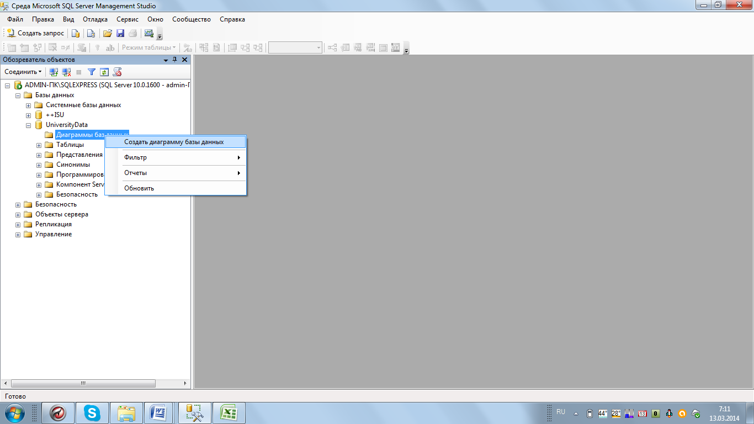Collapse the ADMIN-ПК\SQLEXPRESS server node

pyautogui.click(x=8, y=86)
